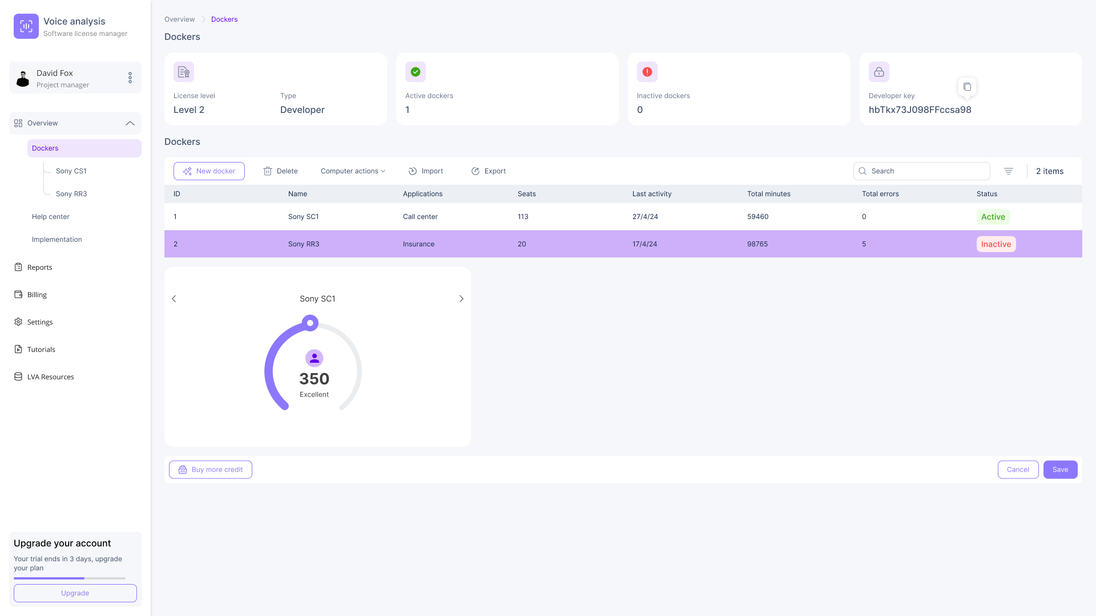
Task: Select the Sony CS1 tree item
Action: pyautogui.click(x=71, y=171)
